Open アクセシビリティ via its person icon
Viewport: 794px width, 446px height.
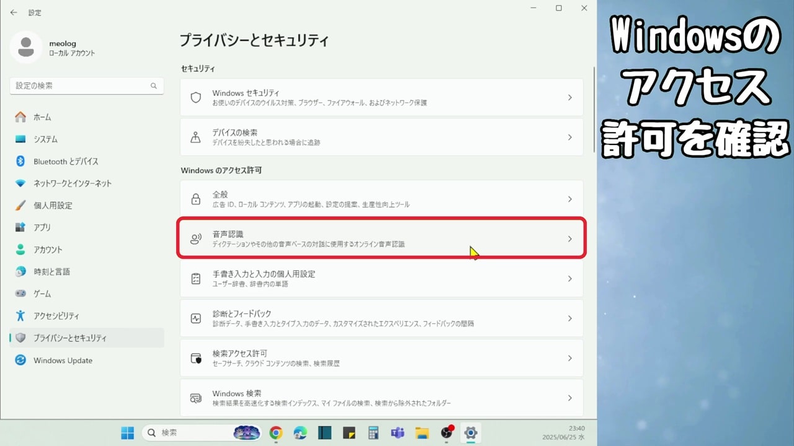click(x=20, y=316)
